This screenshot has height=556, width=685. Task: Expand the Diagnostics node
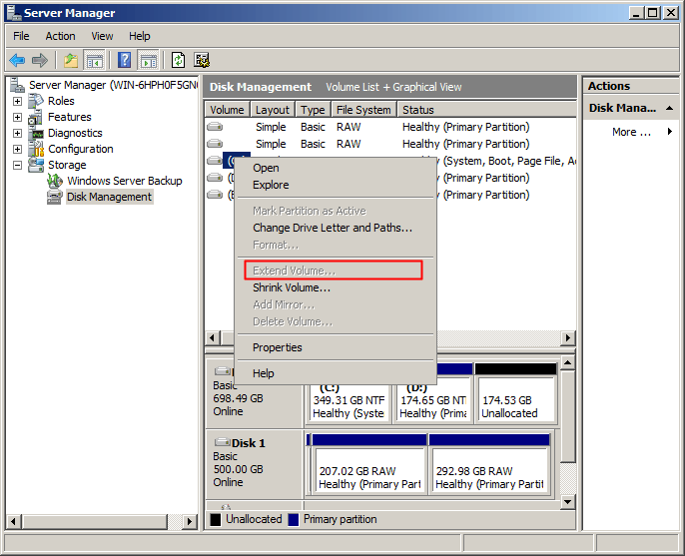coord(18,133)
